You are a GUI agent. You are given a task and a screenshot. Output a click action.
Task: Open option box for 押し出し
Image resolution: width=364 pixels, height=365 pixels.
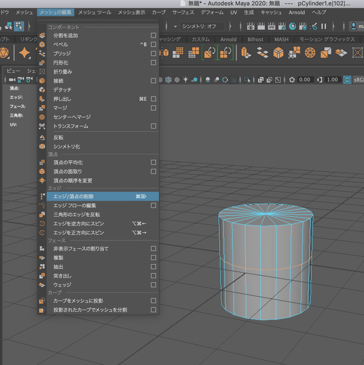(x=153, y=99)
